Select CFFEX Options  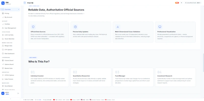10,75
